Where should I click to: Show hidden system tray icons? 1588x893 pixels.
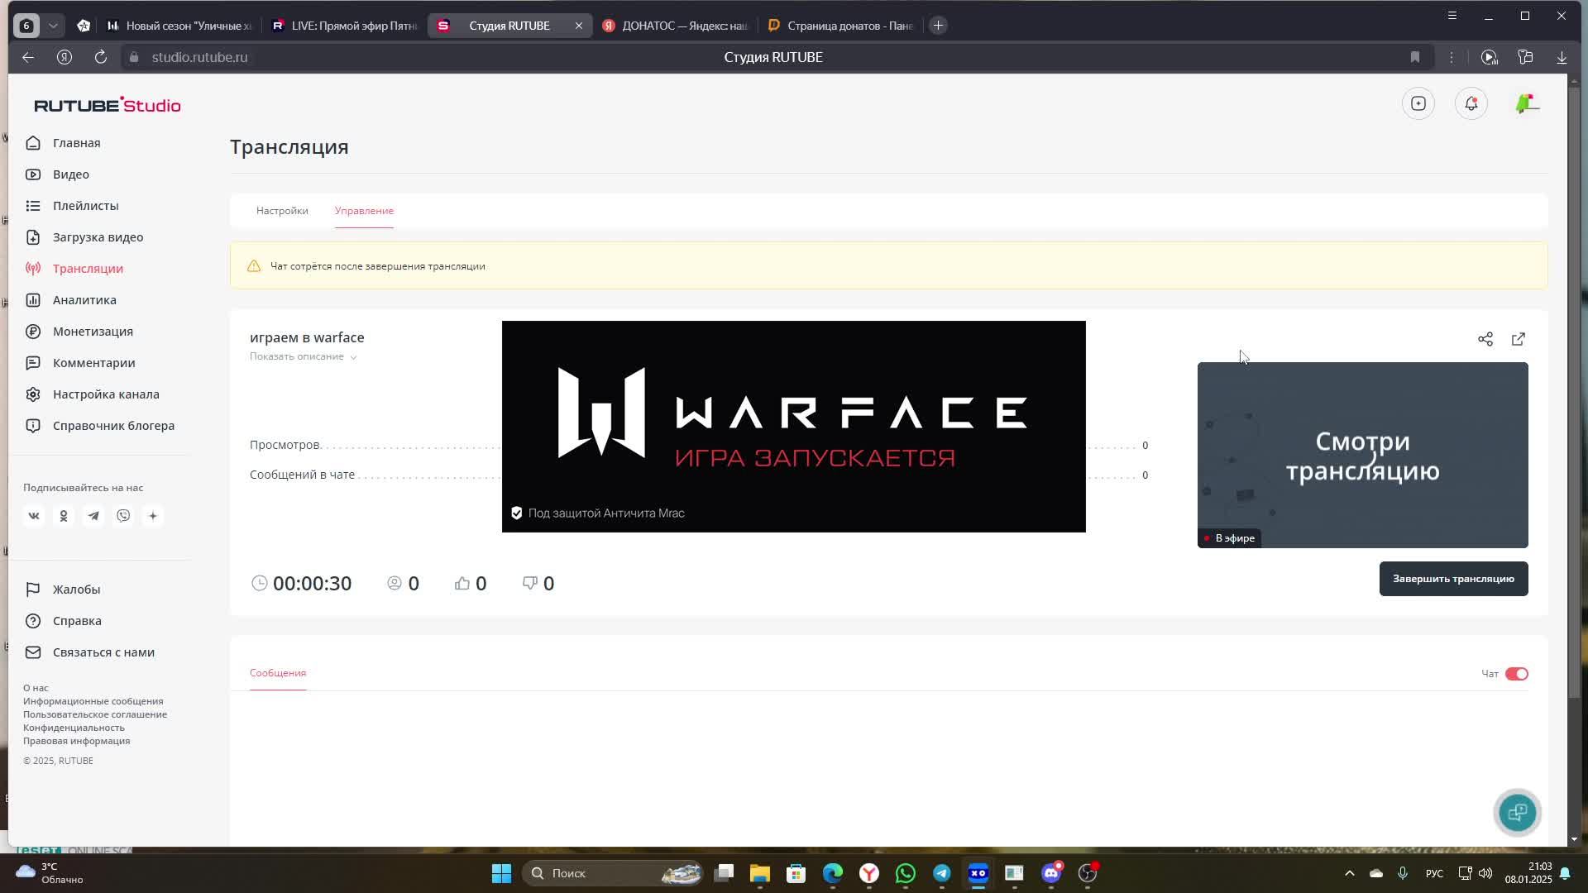click(x=1349, y=873)
